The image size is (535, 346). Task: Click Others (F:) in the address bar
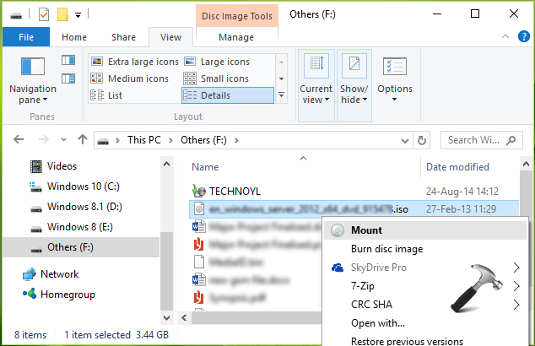tap(203, 140)
